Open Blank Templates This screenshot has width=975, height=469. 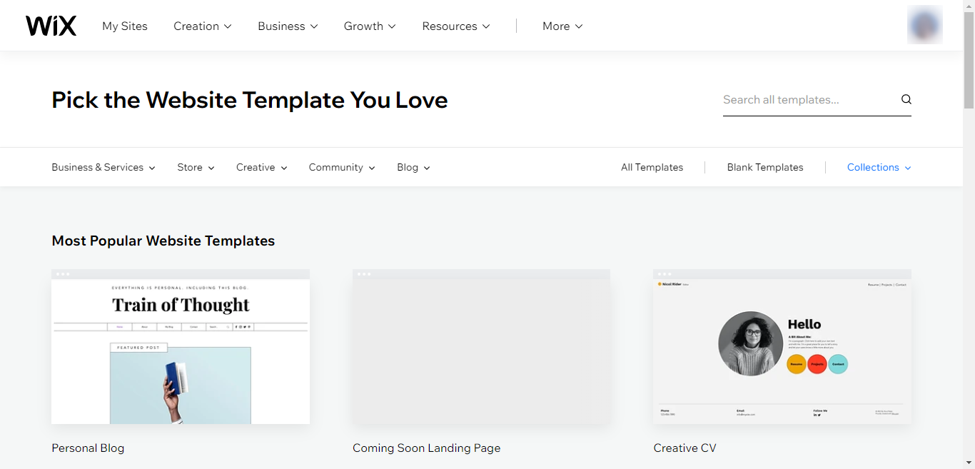pyautogui.click(x=765, y=168)
